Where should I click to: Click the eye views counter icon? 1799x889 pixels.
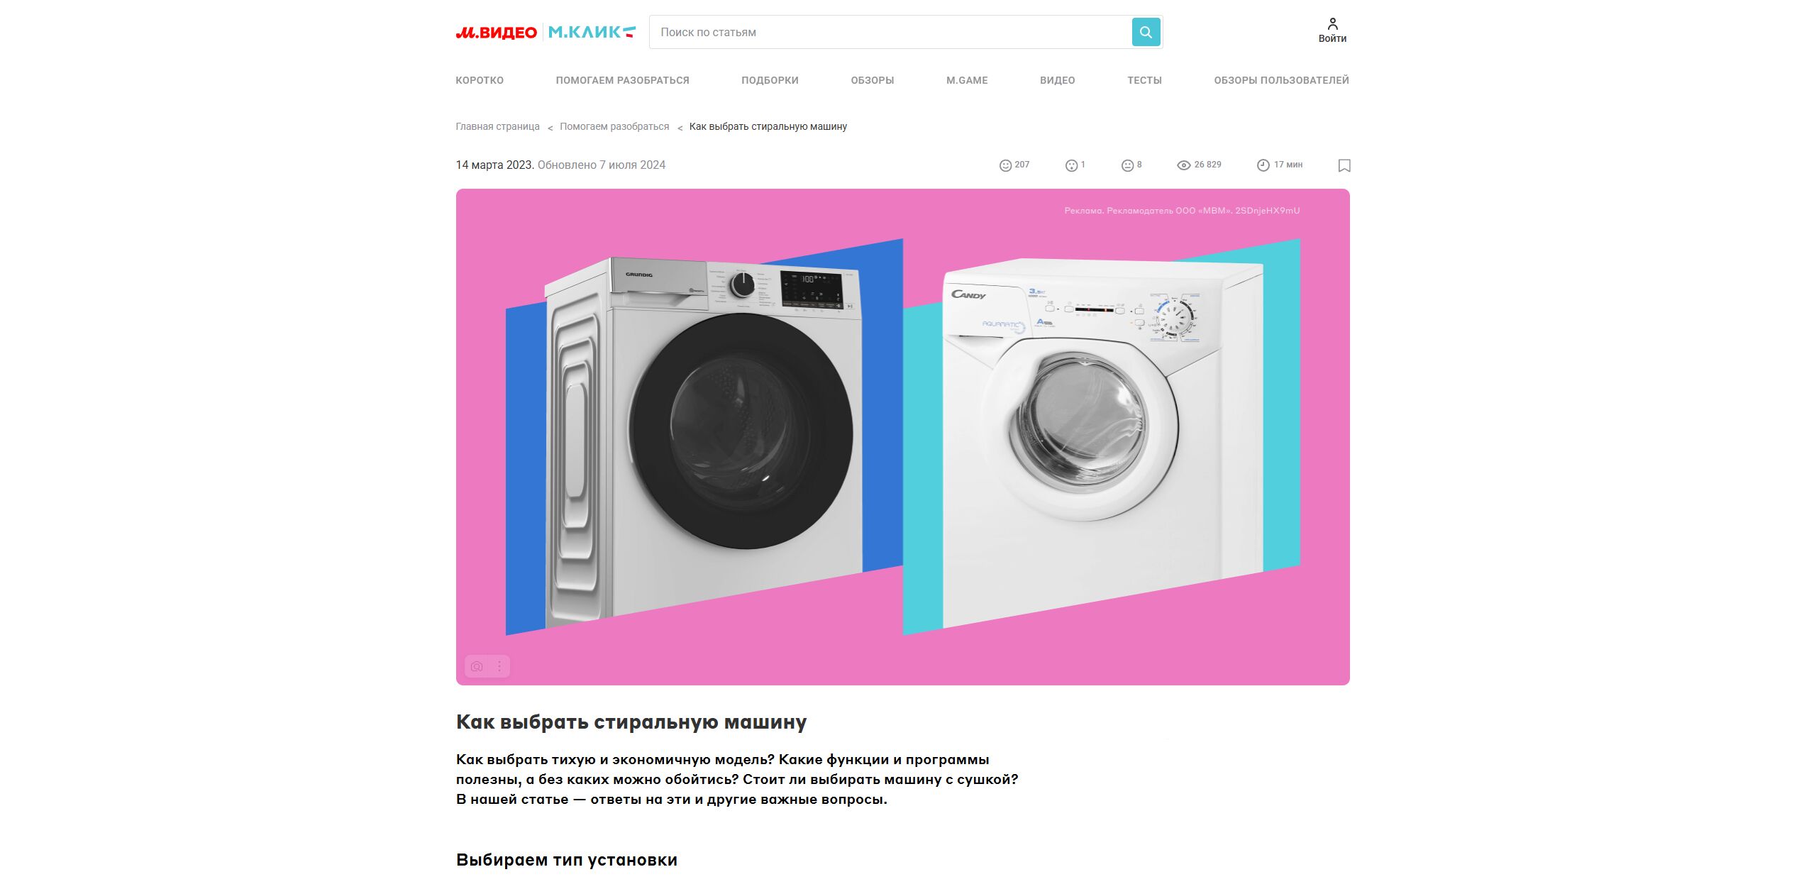pyautogui.click(x=1183, y=165)
